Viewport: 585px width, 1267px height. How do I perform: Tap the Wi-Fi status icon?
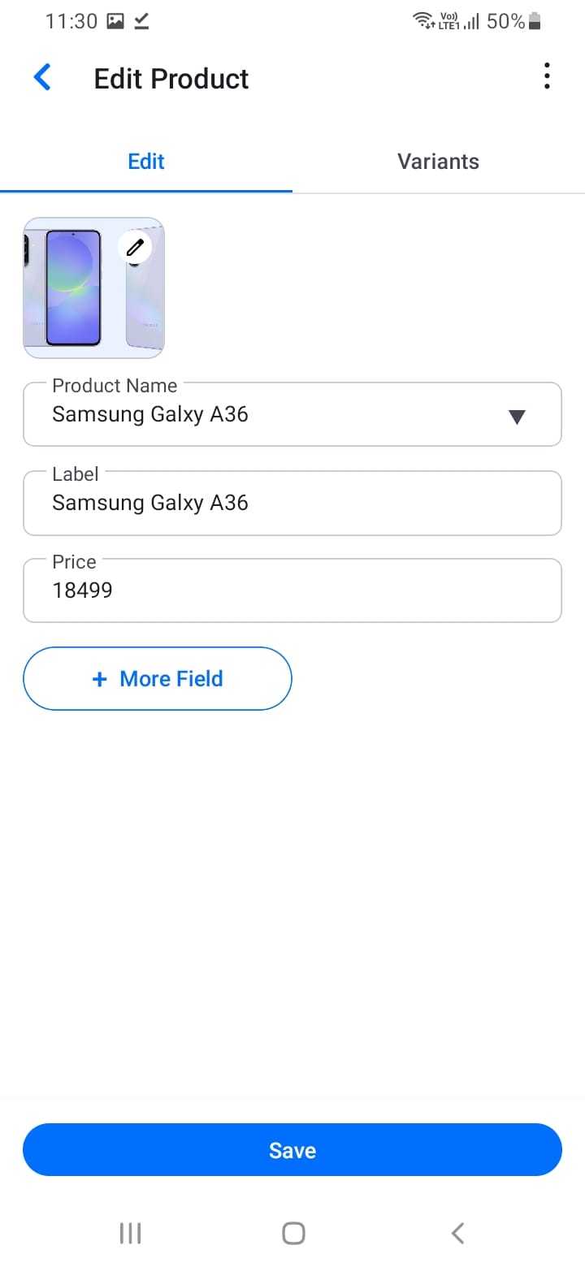click(x=423, y=21)
